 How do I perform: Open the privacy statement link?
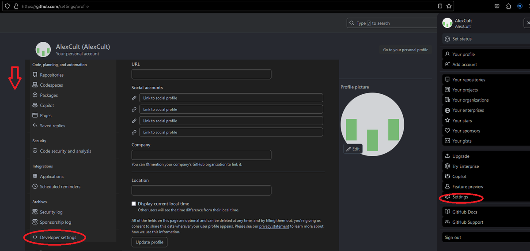pyautogui.click(x=274, y=226)
